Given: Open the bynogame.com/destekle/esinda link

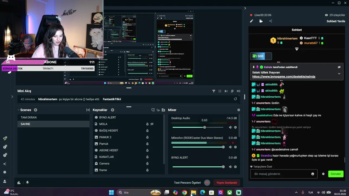Looking at the screenshot, I should click(x=284, y=77).
